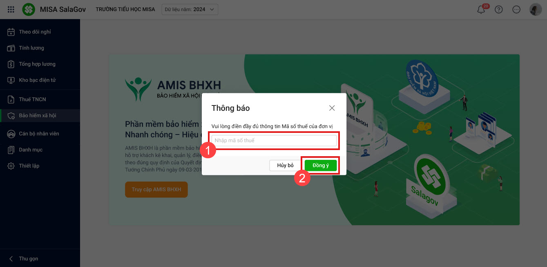
Task: Open the app launcher grid icon
Action: tap(11, 9)
